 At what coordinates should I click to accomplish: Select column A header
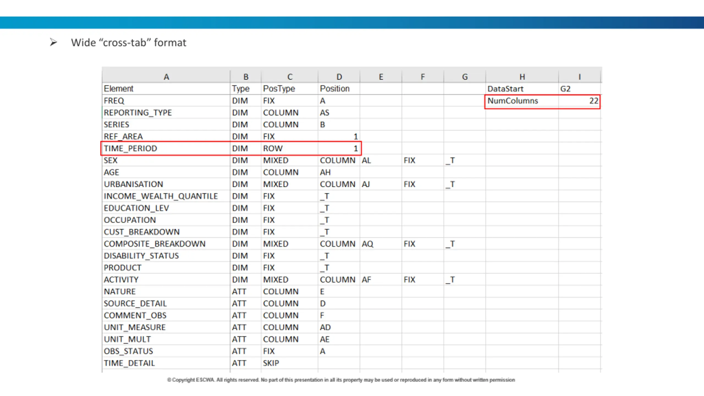(166, 77)
